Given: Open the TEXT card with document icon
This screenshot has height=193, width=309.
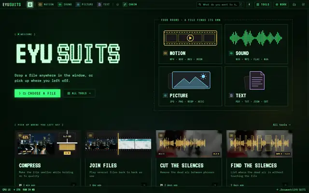Looking at the screenshot, I should click(256, 86).
